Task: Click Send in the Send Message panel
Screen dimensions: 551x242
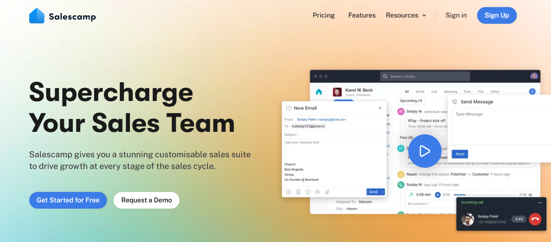Action: click(x=460, y=154)
